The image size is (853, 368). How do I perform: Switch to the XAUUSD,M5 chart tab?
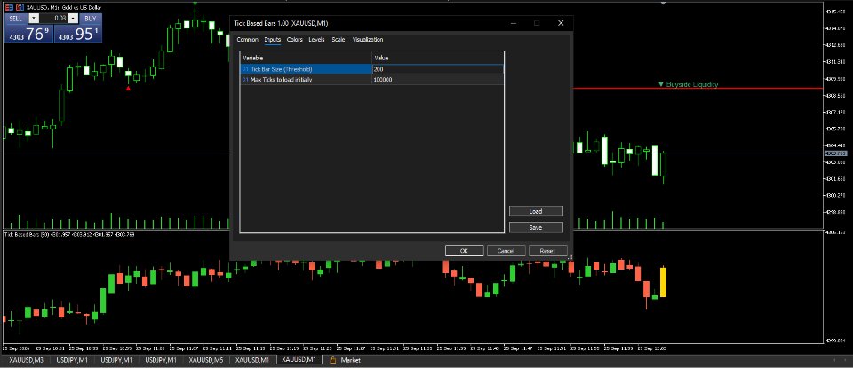pos(206,360)
